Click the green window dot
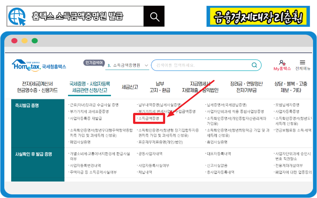The height and width of the screenshot is (198, 317). 35,41
